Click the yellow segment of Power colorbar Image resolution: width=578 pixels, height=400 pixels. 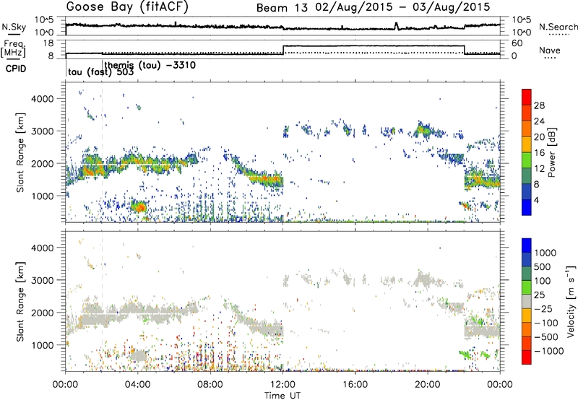pyautogui.click(x=527, y=143)
